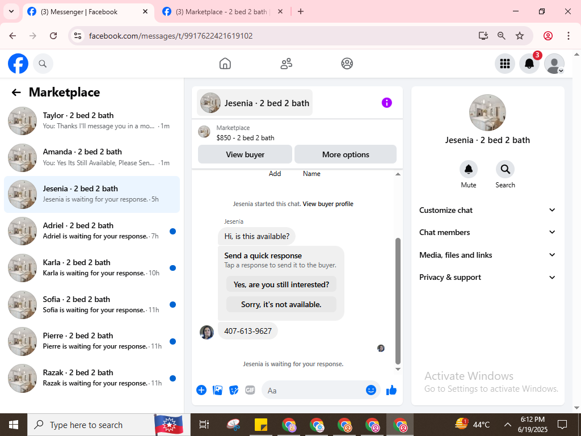Open the Groups icon in top navigation
This screenshot has width=581, height=436.
tap(347, 64)
